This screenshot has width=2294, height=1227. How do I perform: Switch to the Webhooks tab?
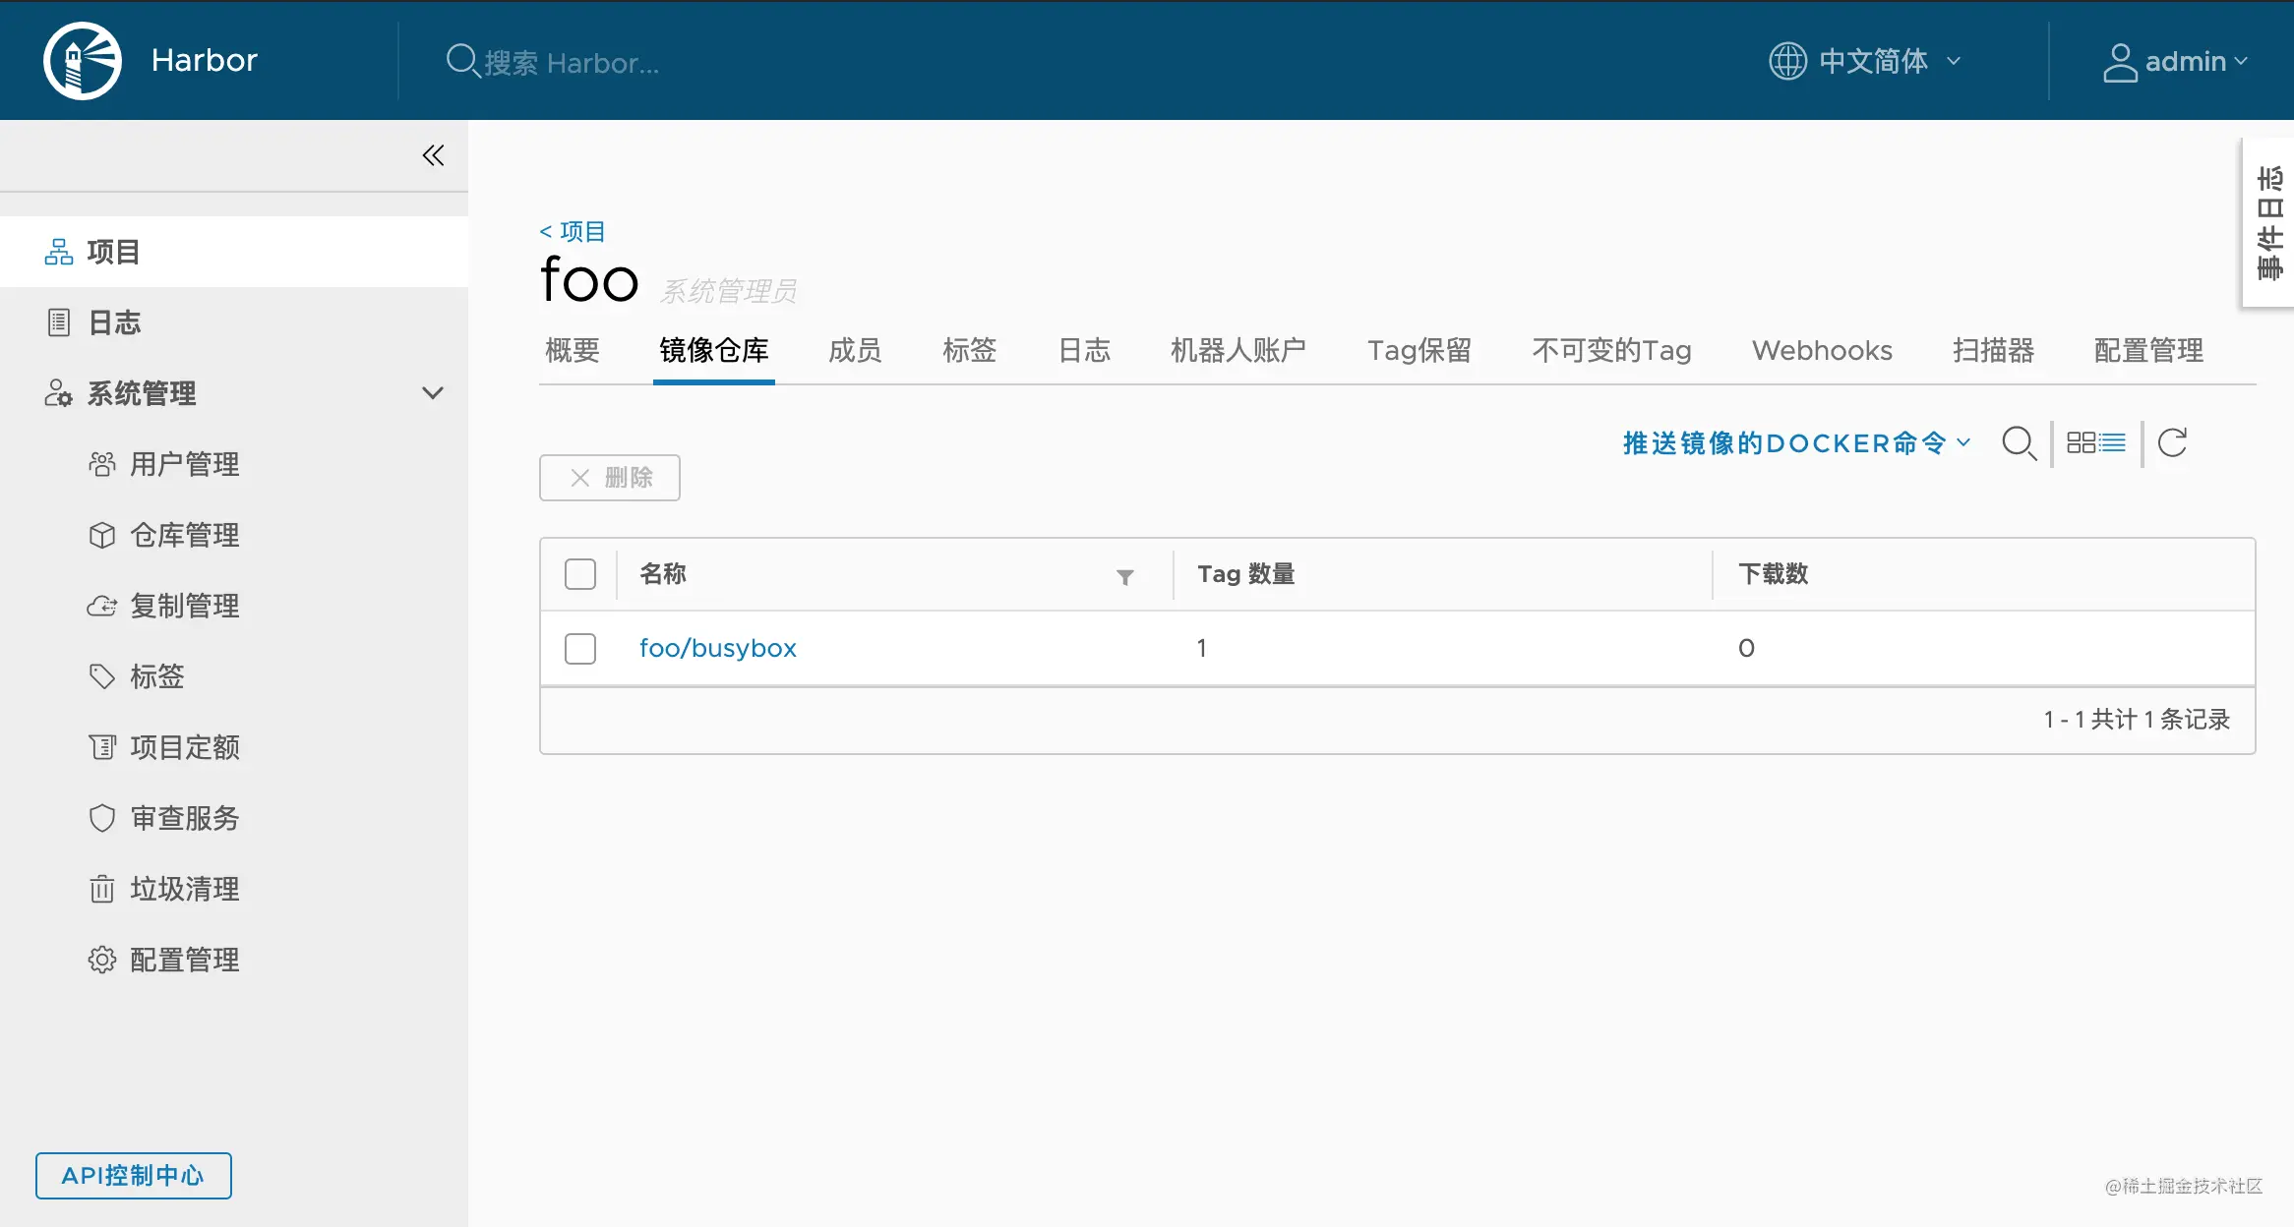[1822, 350]
